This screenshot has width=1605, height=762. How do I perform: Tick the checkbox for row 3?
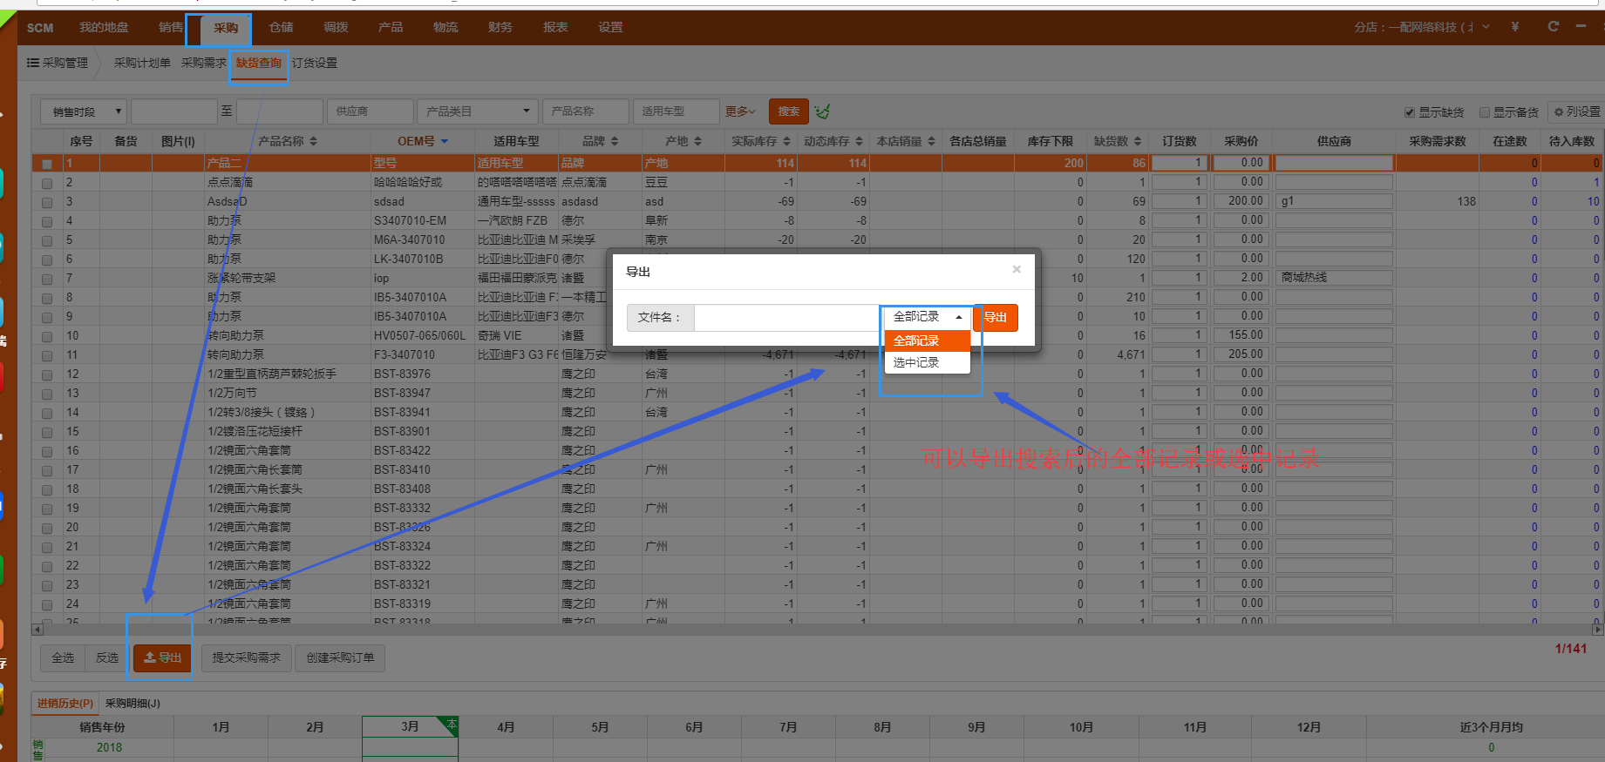[x=47, y=202]
